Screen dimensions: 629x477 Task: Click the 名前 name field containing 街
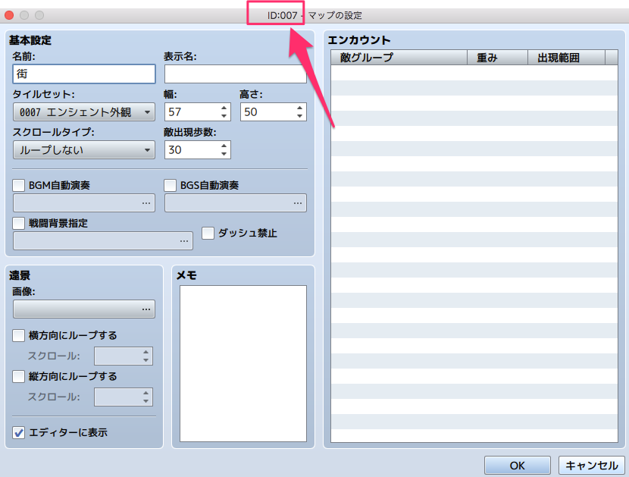tap(84, 74)
